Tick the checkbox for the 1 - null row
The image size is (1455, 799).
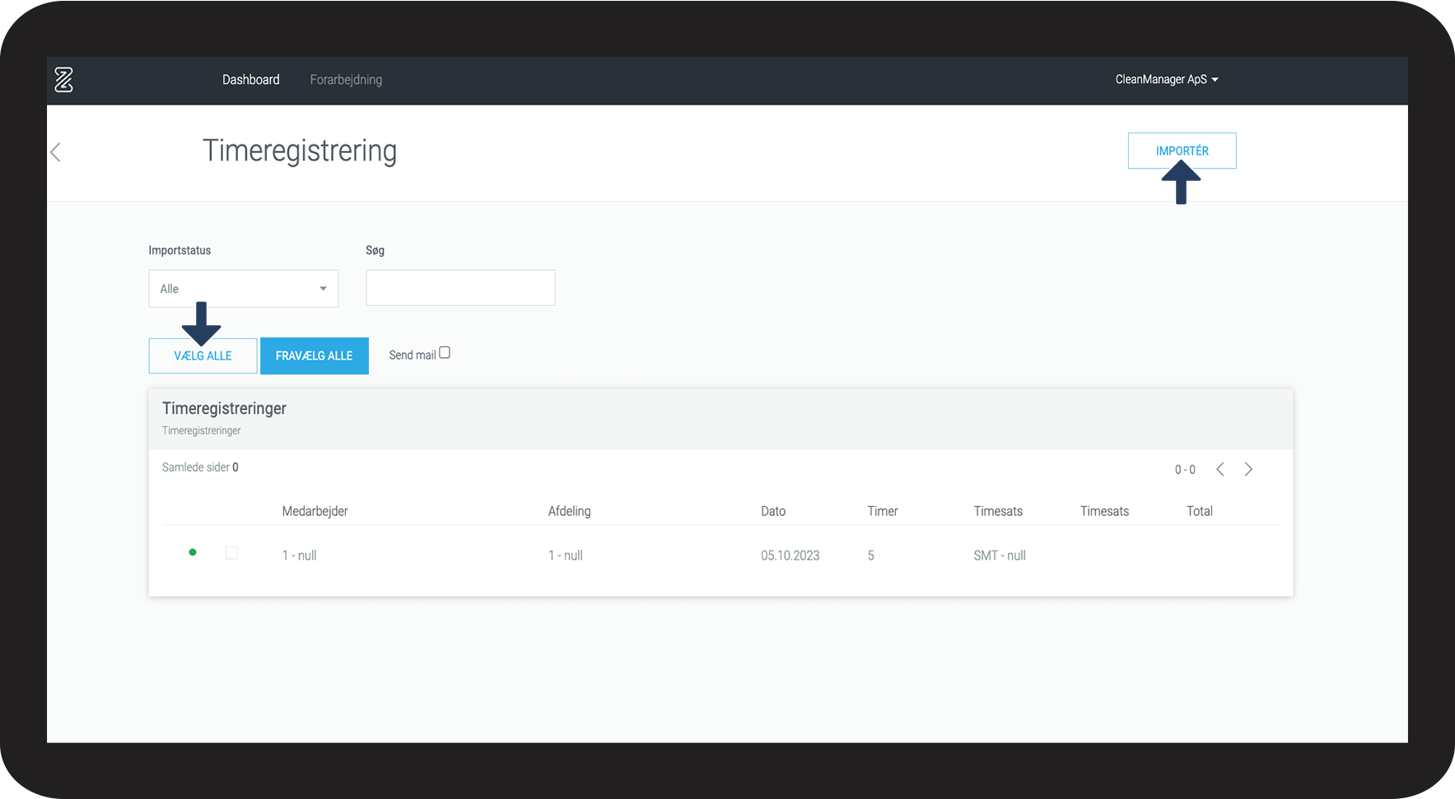click(x=231, y=553)
